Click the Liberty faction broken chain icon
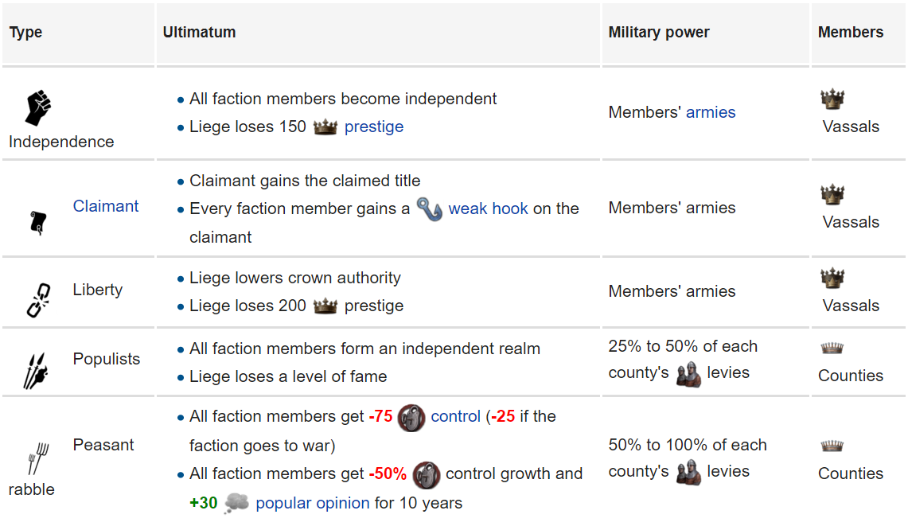Screen dimensions: 908x526 point(38,299)
